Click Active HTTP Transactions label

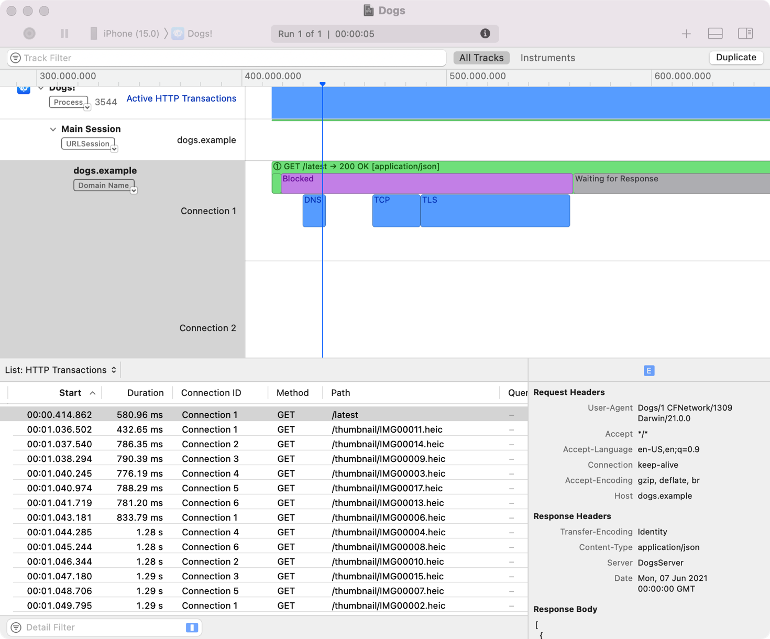coord(181,98)
